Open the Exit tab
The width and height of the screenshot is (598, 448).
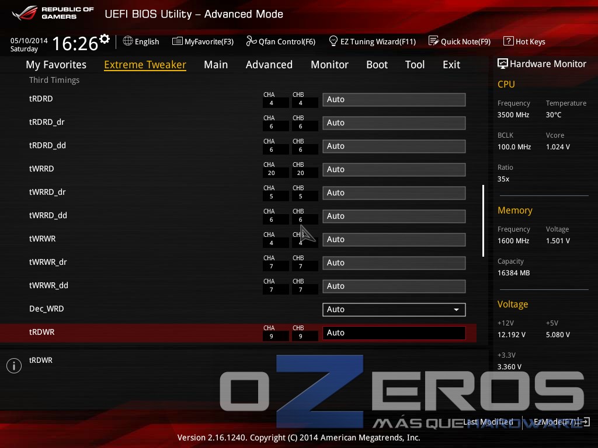pyautogui.click(x=451, y=65)
